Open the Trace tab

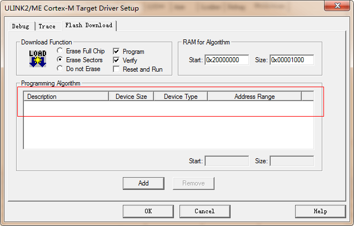[47, 26]
